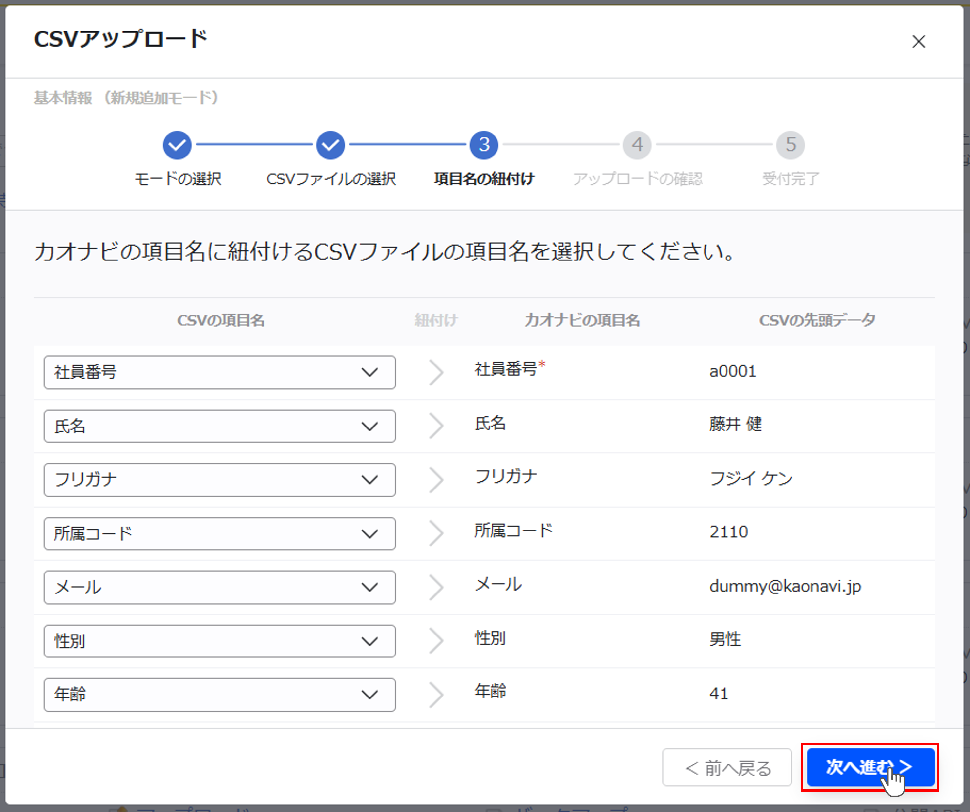Click the step 4 アップロードの確認 circle
The image size is (970, 812).
point(638,145)
